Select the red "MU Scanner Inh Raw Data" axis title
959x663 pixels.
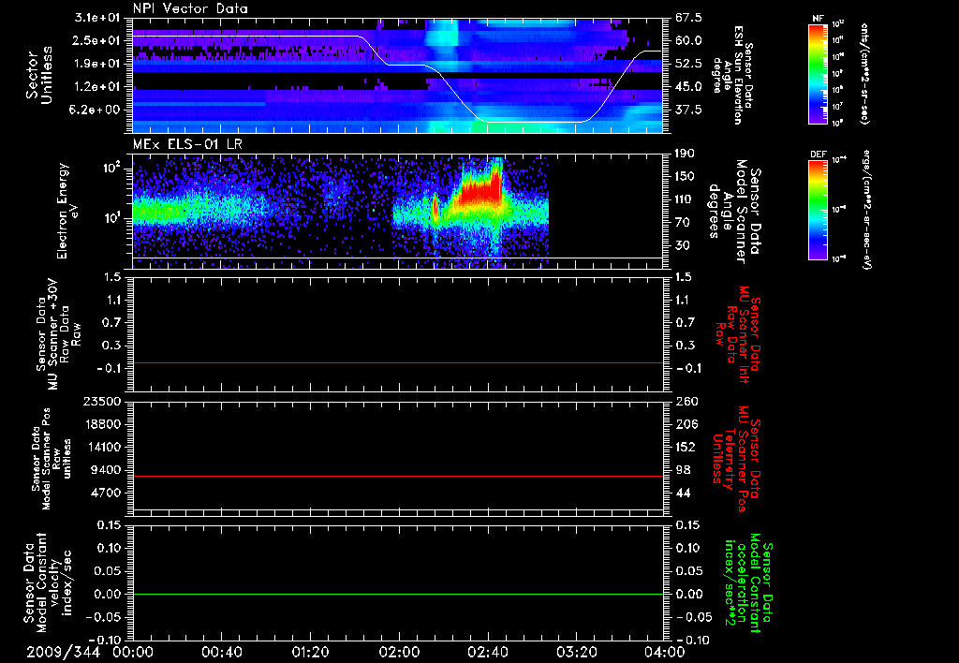738,334
